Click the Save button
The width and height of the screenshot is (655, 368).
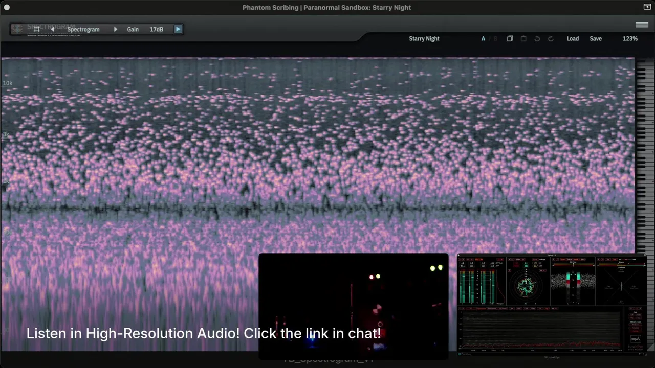click(x=596, y=39)
